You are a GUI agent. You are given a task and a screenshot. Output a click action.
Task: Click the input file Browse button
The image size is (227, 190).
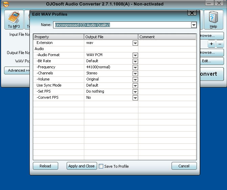[212, 35]
